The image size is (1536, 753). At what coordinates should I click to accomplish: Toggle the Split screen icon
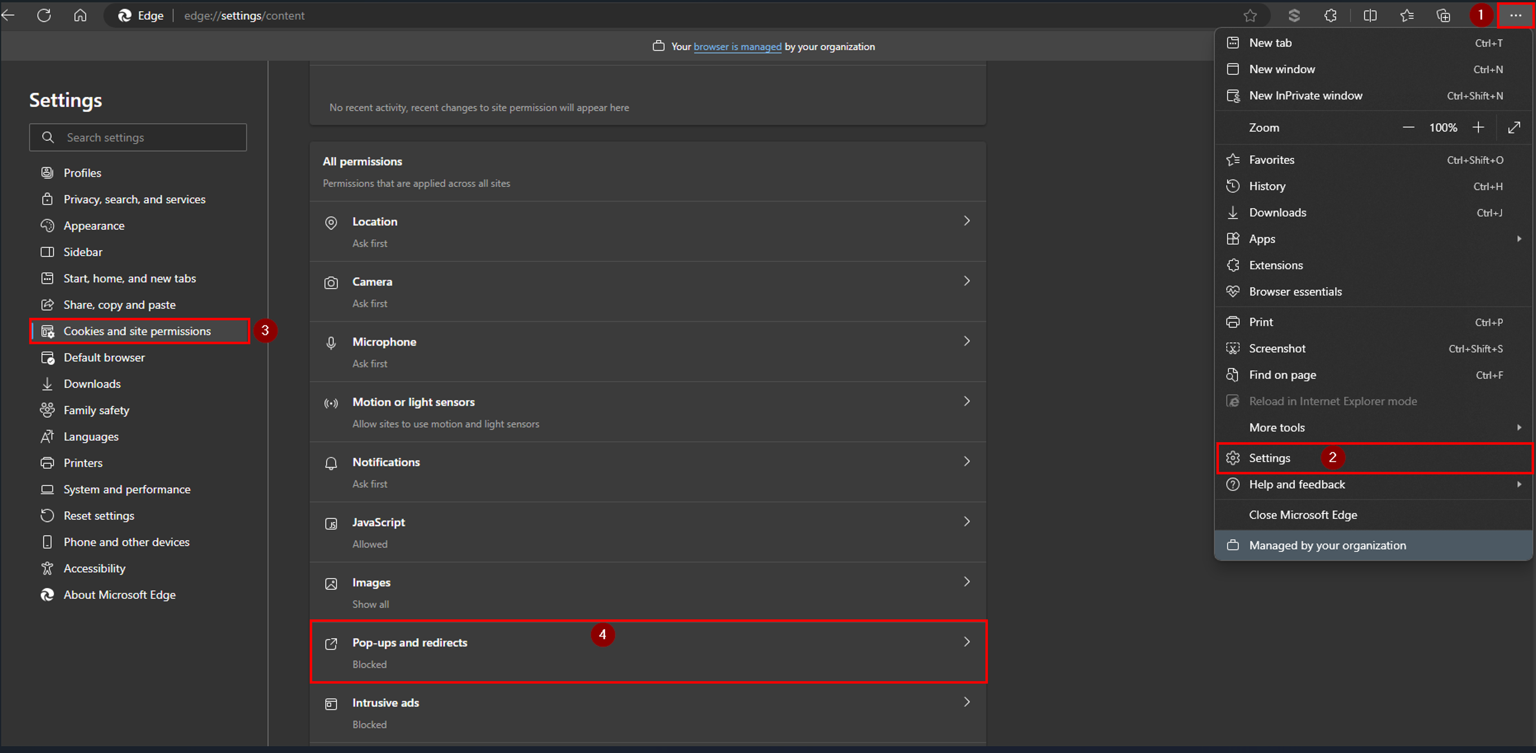[x=1370, y=16]
